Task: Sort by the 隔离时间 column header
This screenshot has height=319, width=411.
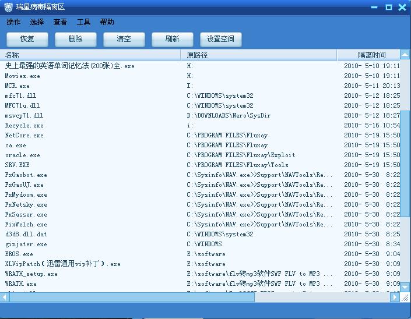Action: pyautogui.click(x=368, y=55)
